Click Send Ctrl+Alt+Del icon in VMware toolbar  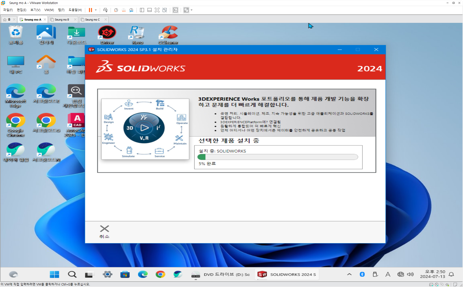pyautogui.click(x=105, y=10)
